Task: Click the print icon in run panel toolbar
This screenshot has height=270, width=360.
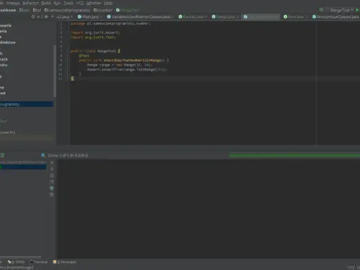Action: (x=52, y=181)
